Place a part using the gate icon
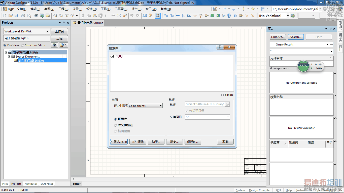Viewport: 344px width, 193px height. (x=207, y=16)
